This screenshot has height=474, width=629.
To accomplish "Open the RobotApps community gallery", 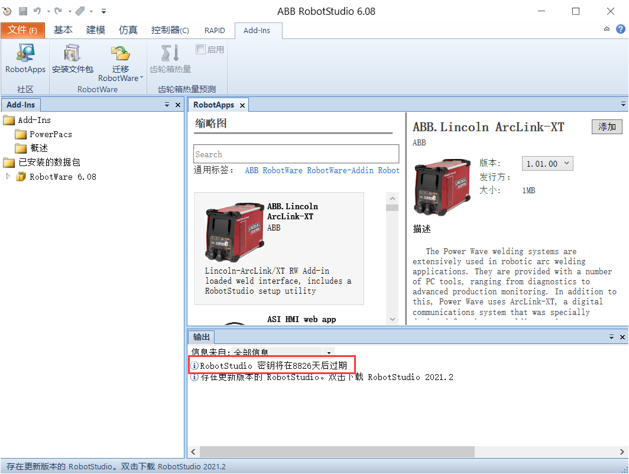I will [x=25, y=59].
